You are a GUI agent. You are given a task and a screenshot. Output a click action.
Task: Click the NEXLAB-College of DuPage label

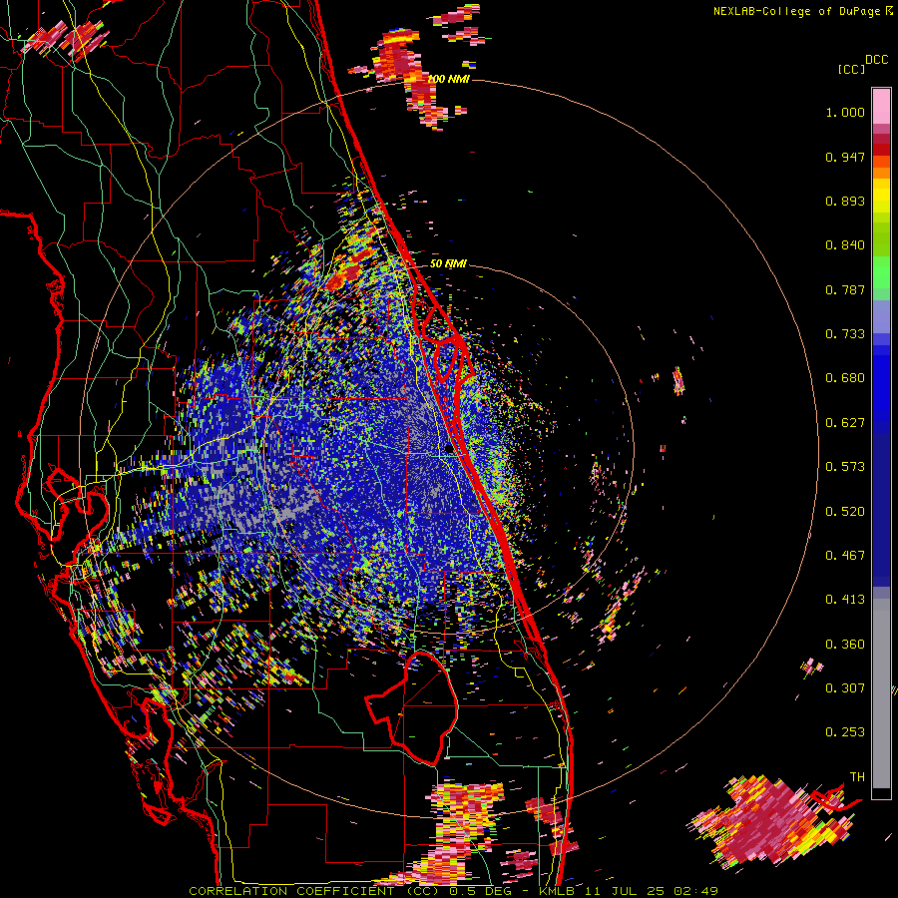pyautogui.click(x=798, y=11)
